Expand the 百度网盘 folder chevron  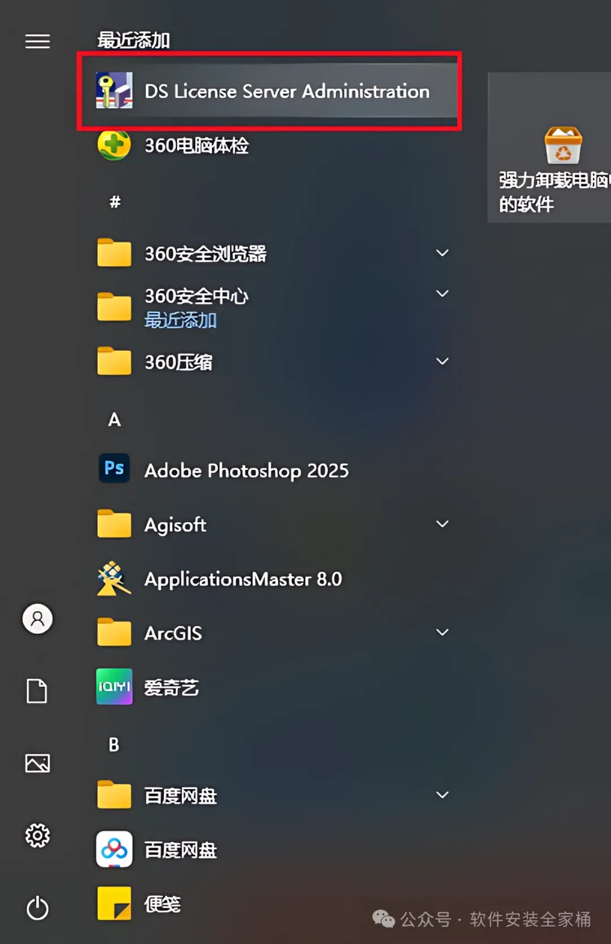442,795
